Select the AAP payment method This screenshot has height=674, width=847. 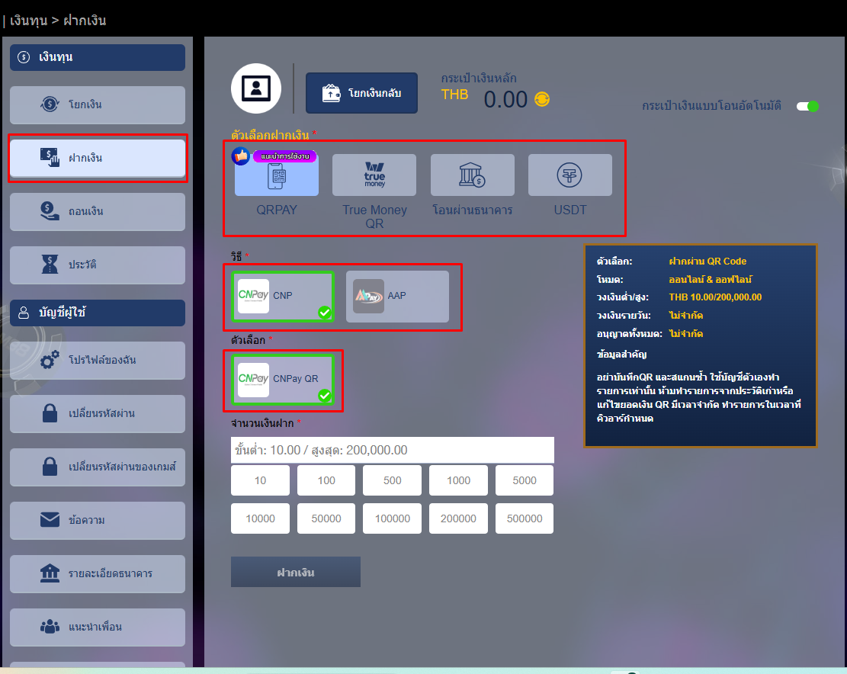coord(398,296)
